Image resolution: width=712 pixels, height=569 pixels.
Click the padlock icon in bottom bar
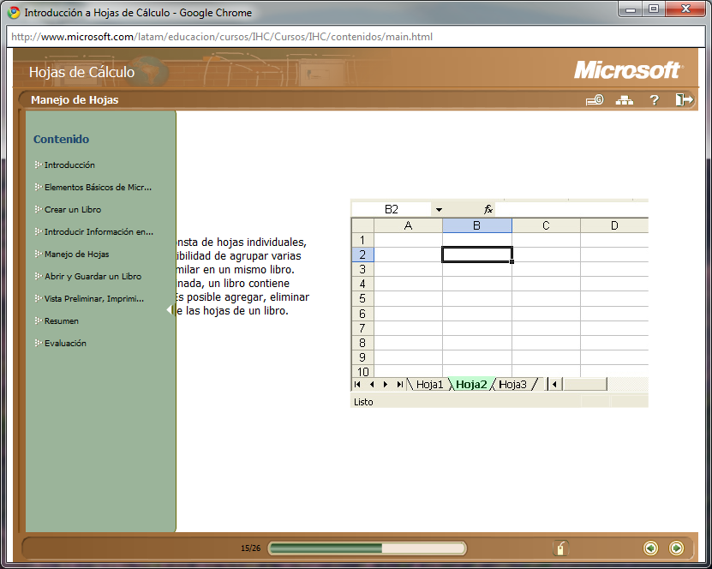(560, 548)
